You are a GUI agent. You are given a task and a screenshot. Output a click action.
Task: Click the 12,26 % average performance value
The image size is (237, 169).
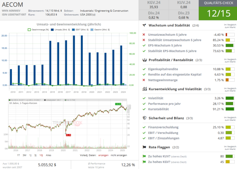(128, 165)
